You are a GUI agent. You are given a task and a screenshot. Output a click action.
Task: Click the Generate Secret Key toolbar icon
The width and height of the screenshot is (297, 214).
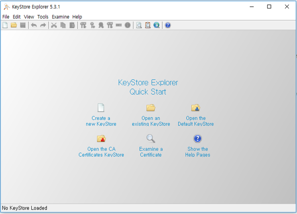92,25
